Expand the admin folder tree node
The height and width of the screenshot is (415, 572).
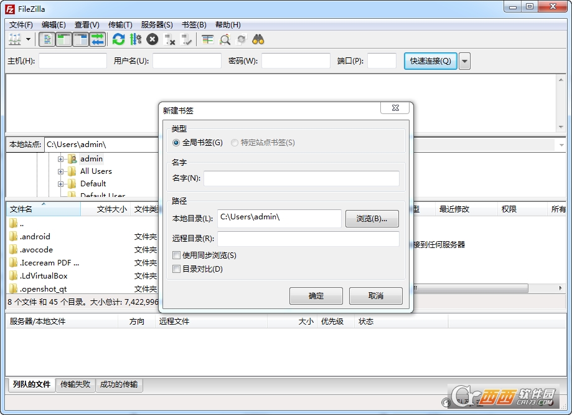[60, 159]
